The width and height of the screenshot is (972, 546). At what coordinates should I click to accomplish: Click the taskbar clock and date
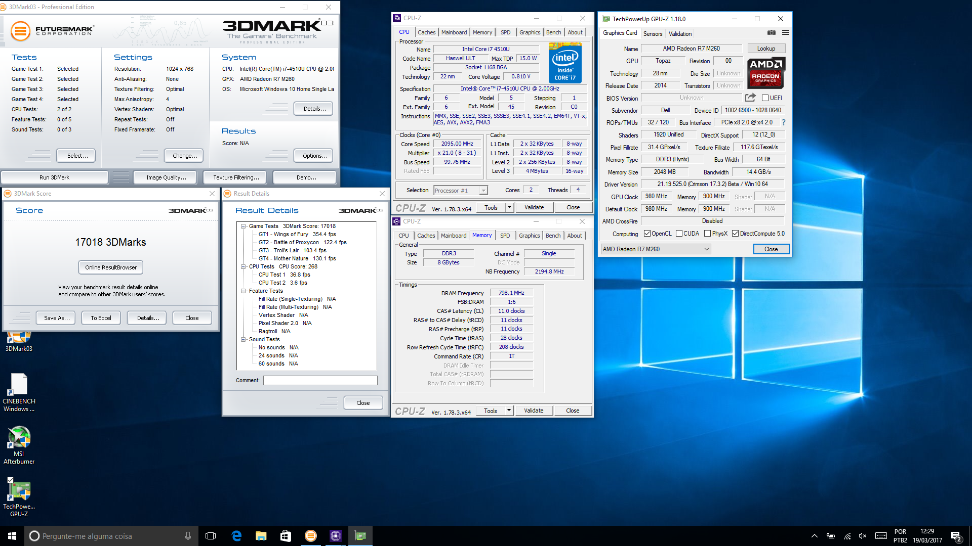coord(927,536)
